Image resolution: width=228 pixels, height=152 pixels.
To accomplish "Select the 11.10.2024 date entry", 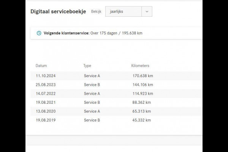I will [44, 76].
